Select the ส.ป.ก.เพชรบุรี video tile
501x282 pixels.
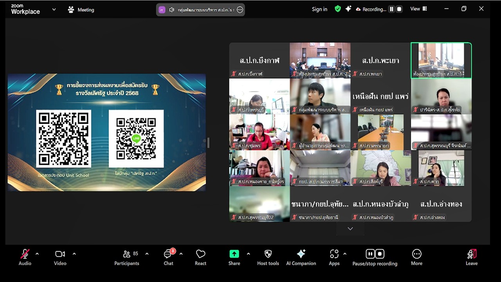[x=260, y=96]
